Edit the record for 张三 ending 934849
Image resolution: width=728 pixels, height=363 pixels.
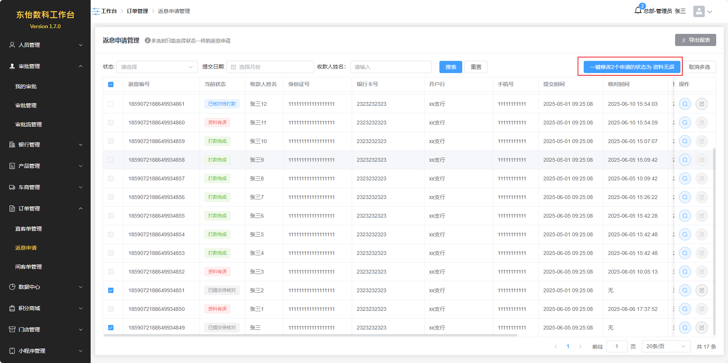(x=701, y=328)
